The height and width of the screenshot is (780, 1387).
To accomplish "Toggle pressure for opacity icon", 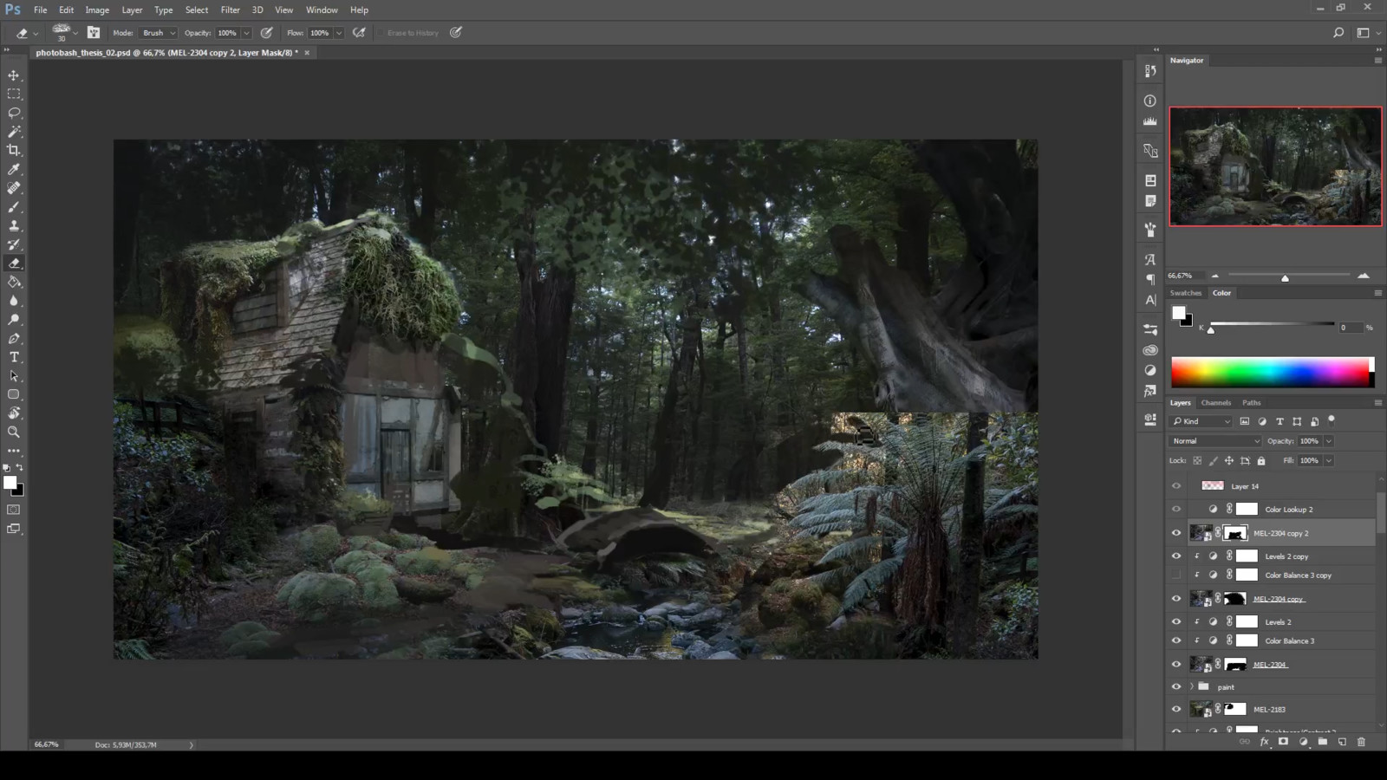I will 267,33.
